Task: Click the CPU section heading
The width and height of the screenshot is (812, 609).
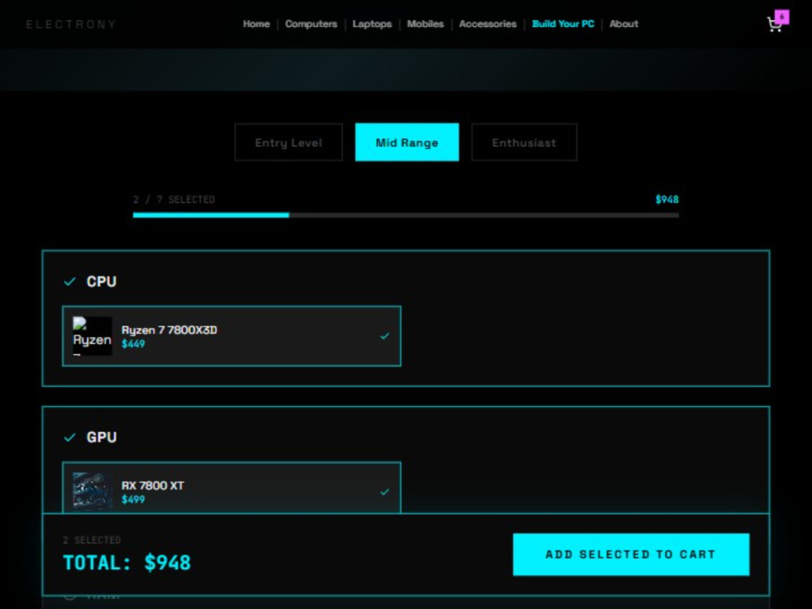Action: (101, 282)
